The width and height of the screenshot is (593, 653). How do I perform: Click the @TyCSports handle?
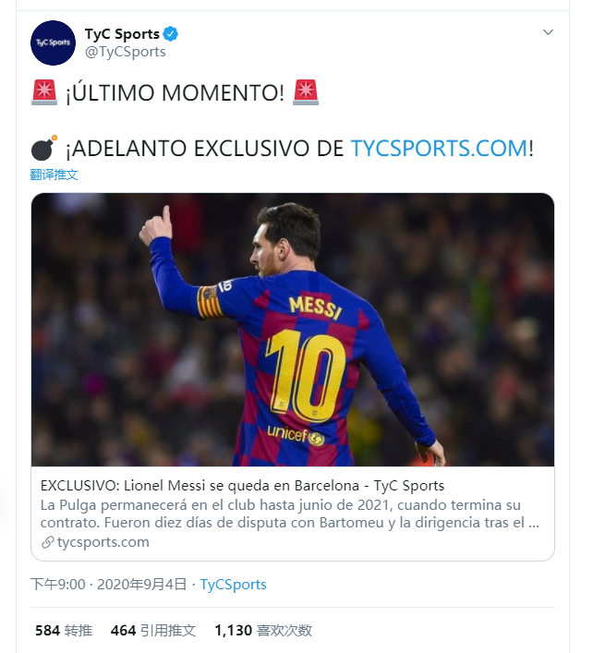click(x=126, y=52)
